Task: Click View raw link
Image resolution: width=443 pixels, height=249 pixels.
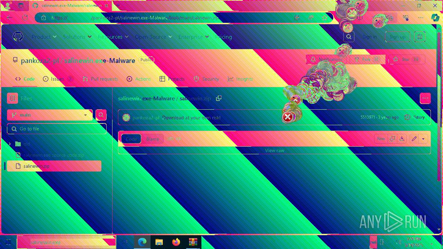Action: pyautogui.click(x=274, y=150)
